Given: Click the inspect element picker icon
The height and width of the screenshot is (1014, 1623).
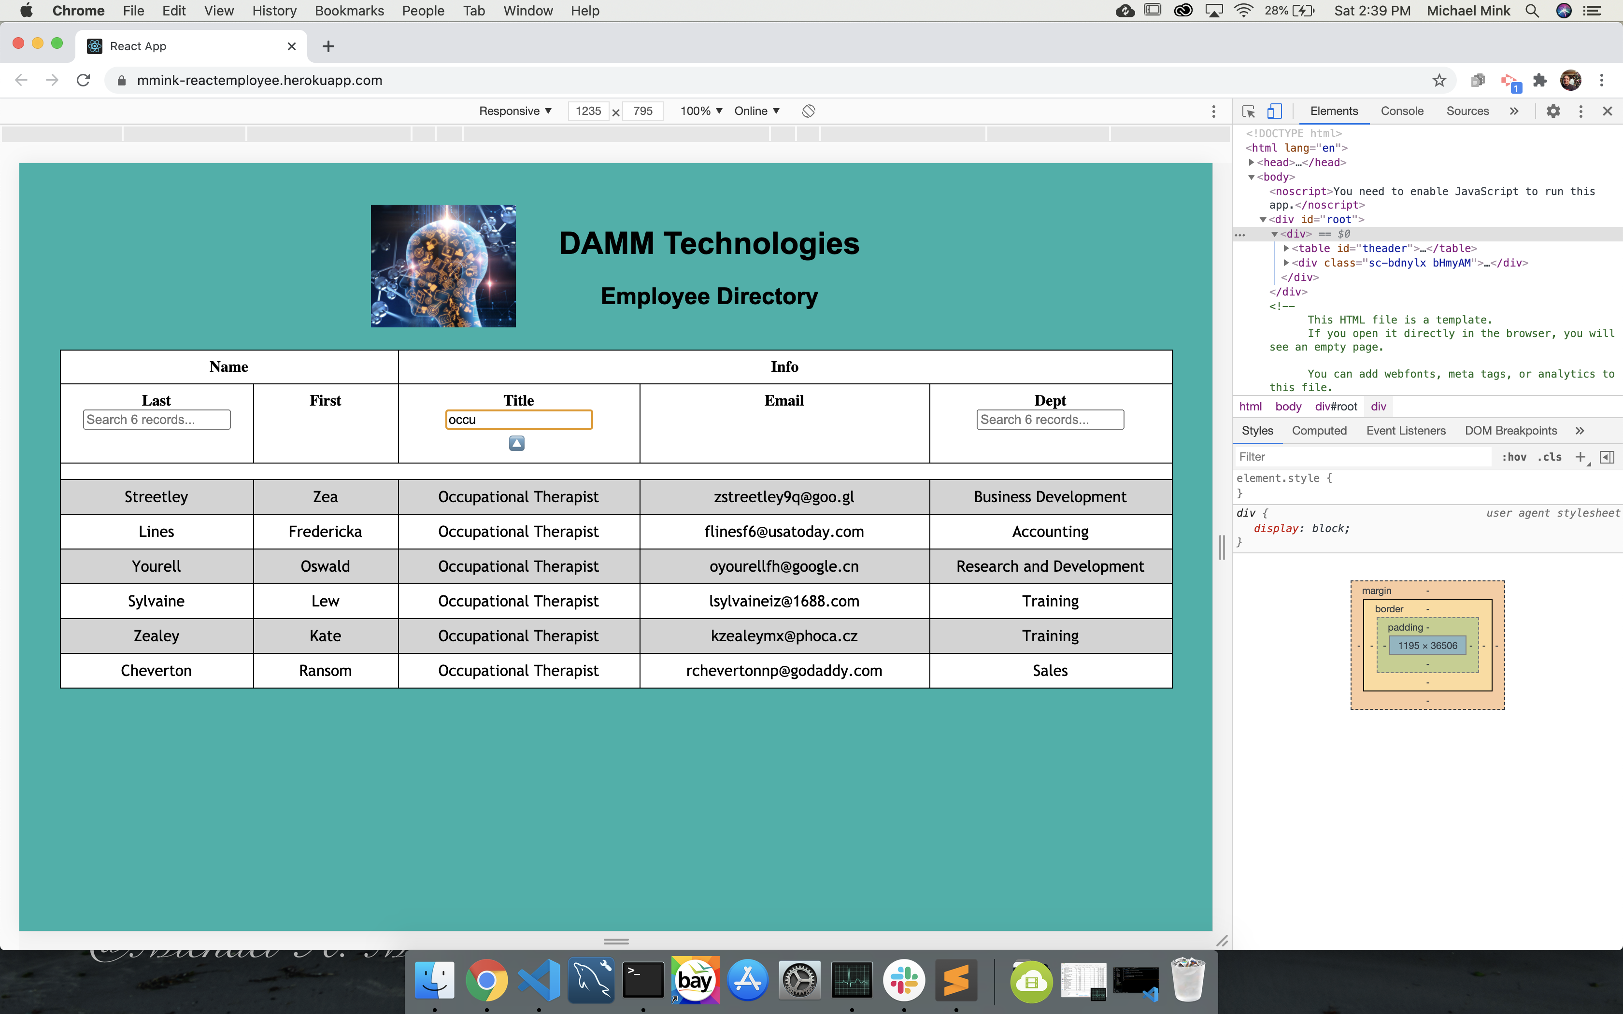Looking at the screenshot, I should [1248, 112].
